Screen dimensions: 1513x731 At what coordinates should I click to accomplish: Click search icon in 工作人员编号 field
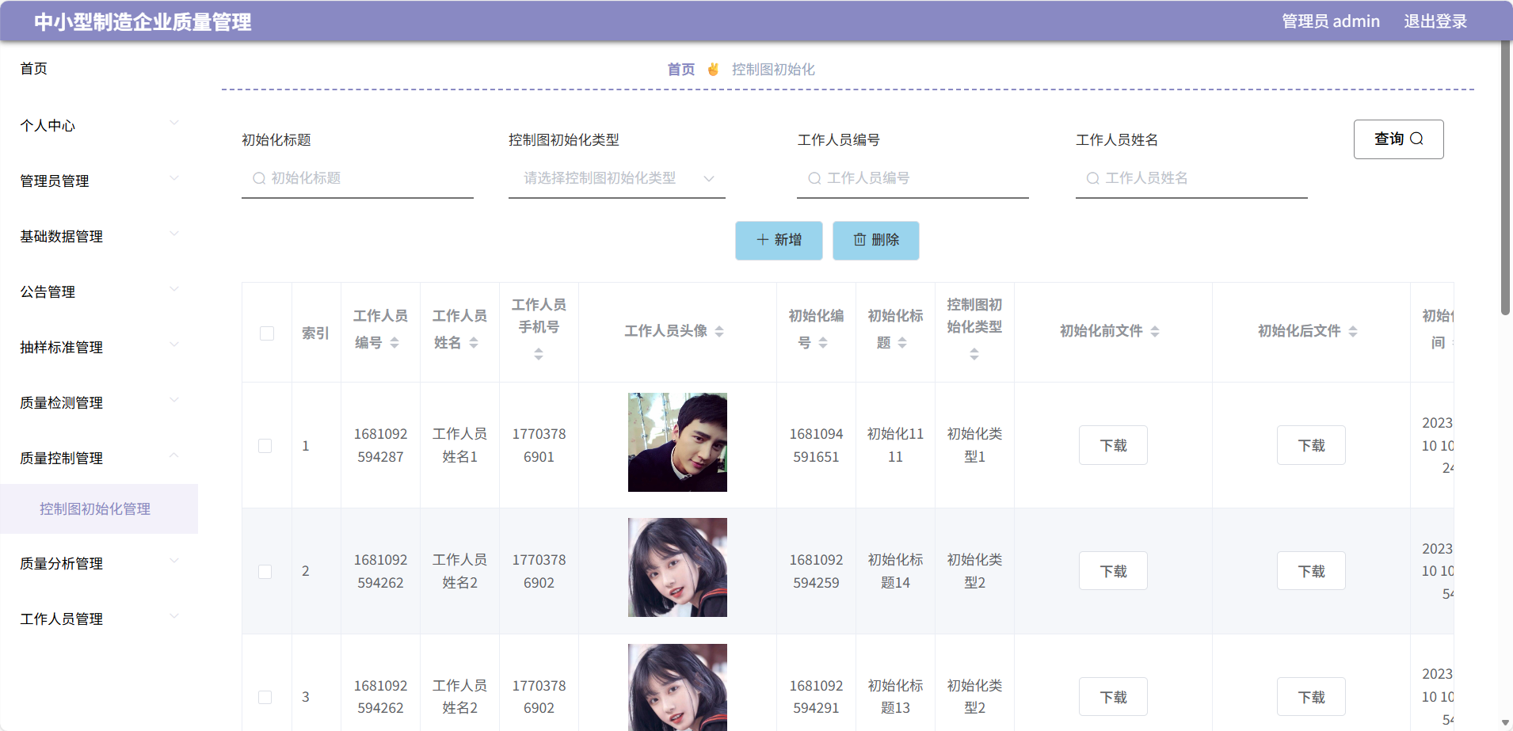[814, 178]
